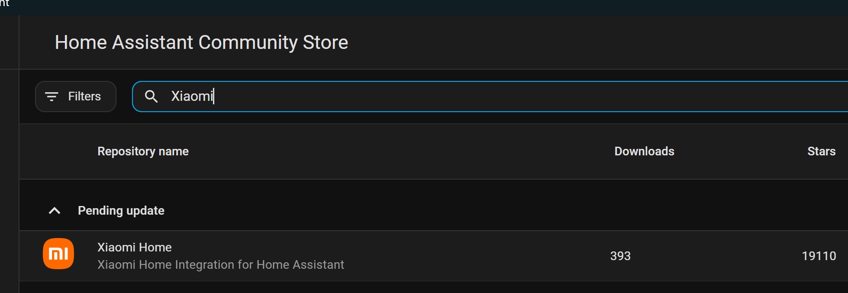
Task: Click the 19110 stars count
Action: pos(819,256)
